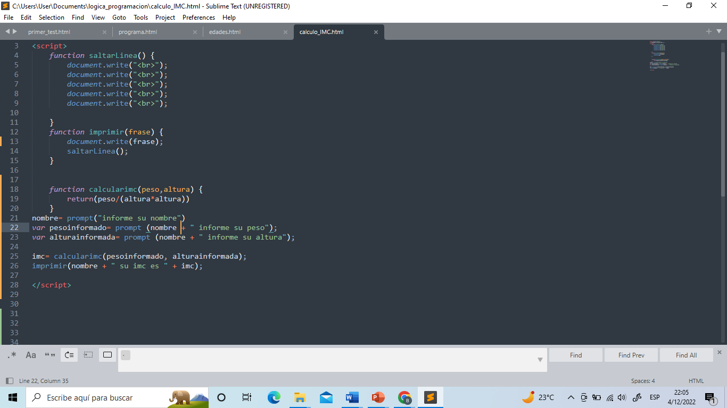Open the View menu
Viewport: 727px width, 408px height.
98,18
